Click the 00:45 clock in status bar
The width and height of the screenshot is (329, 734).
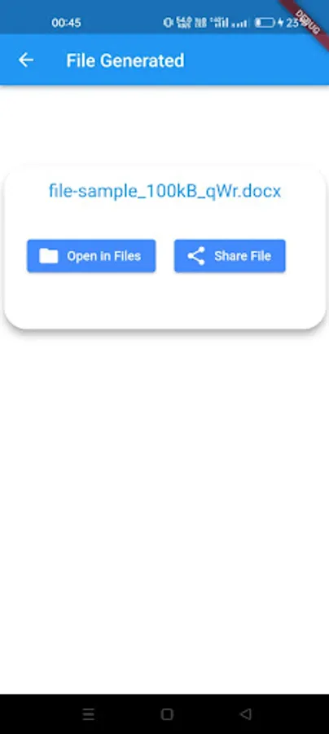tap(66, 23)
